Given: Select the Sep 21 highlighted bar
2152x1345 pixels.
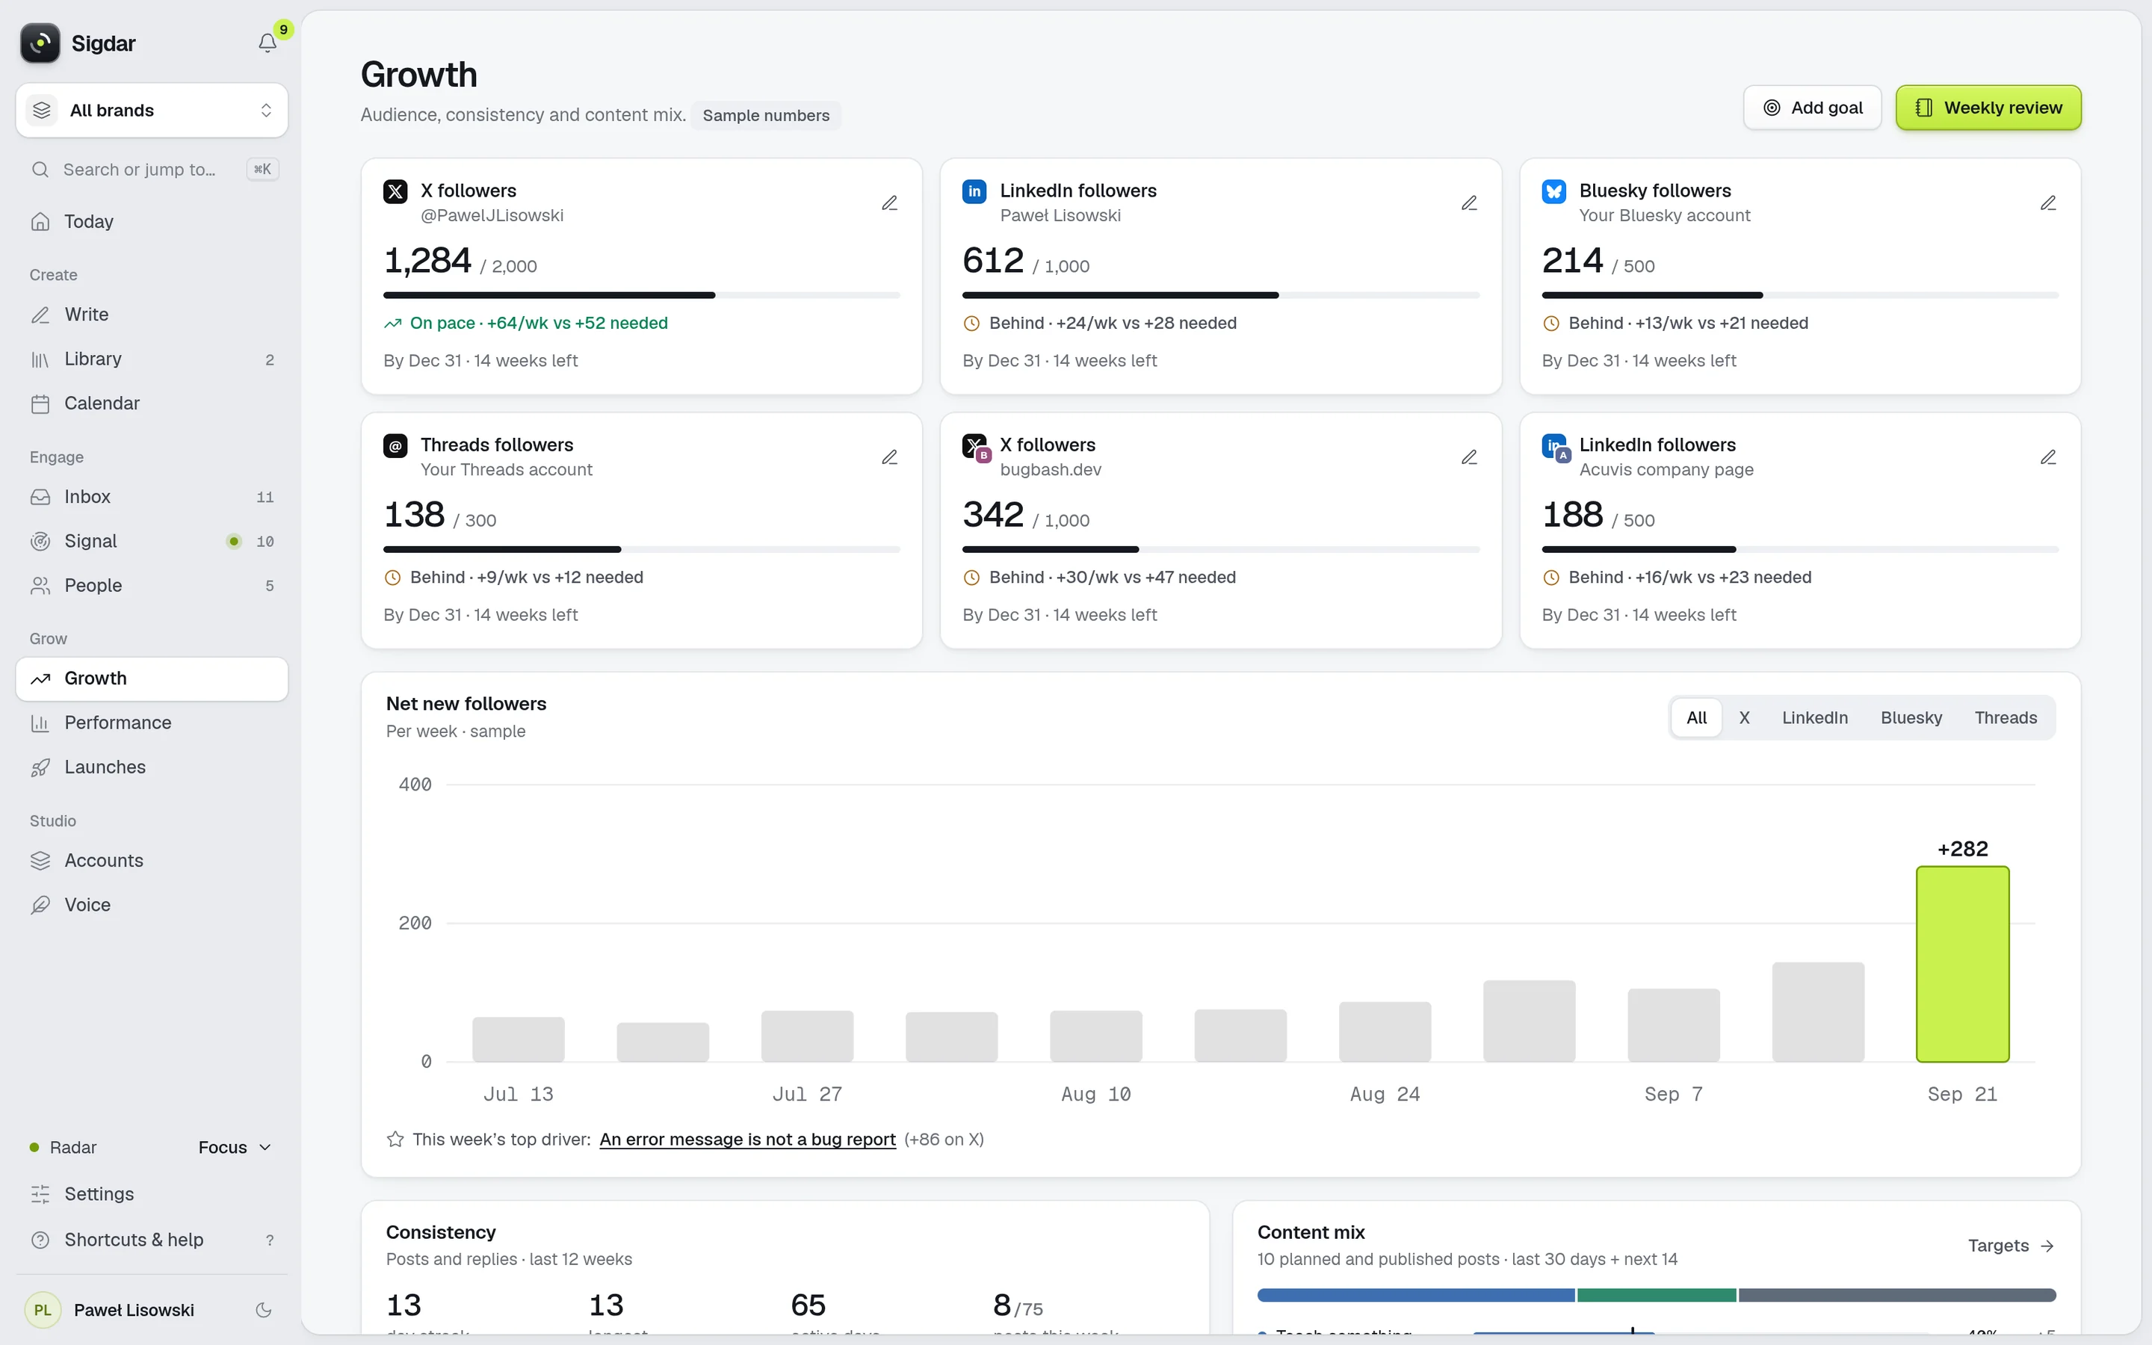Looking at the screenshot, I should [1963, 963].
